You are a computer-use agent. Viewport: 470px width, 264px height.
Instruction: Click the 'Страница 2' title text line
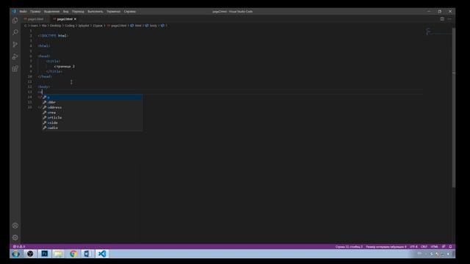pos(65,66)
